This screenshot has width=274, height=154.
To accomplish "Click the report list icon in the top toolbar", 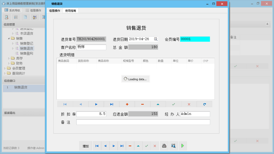I will (x=16, y=17).
